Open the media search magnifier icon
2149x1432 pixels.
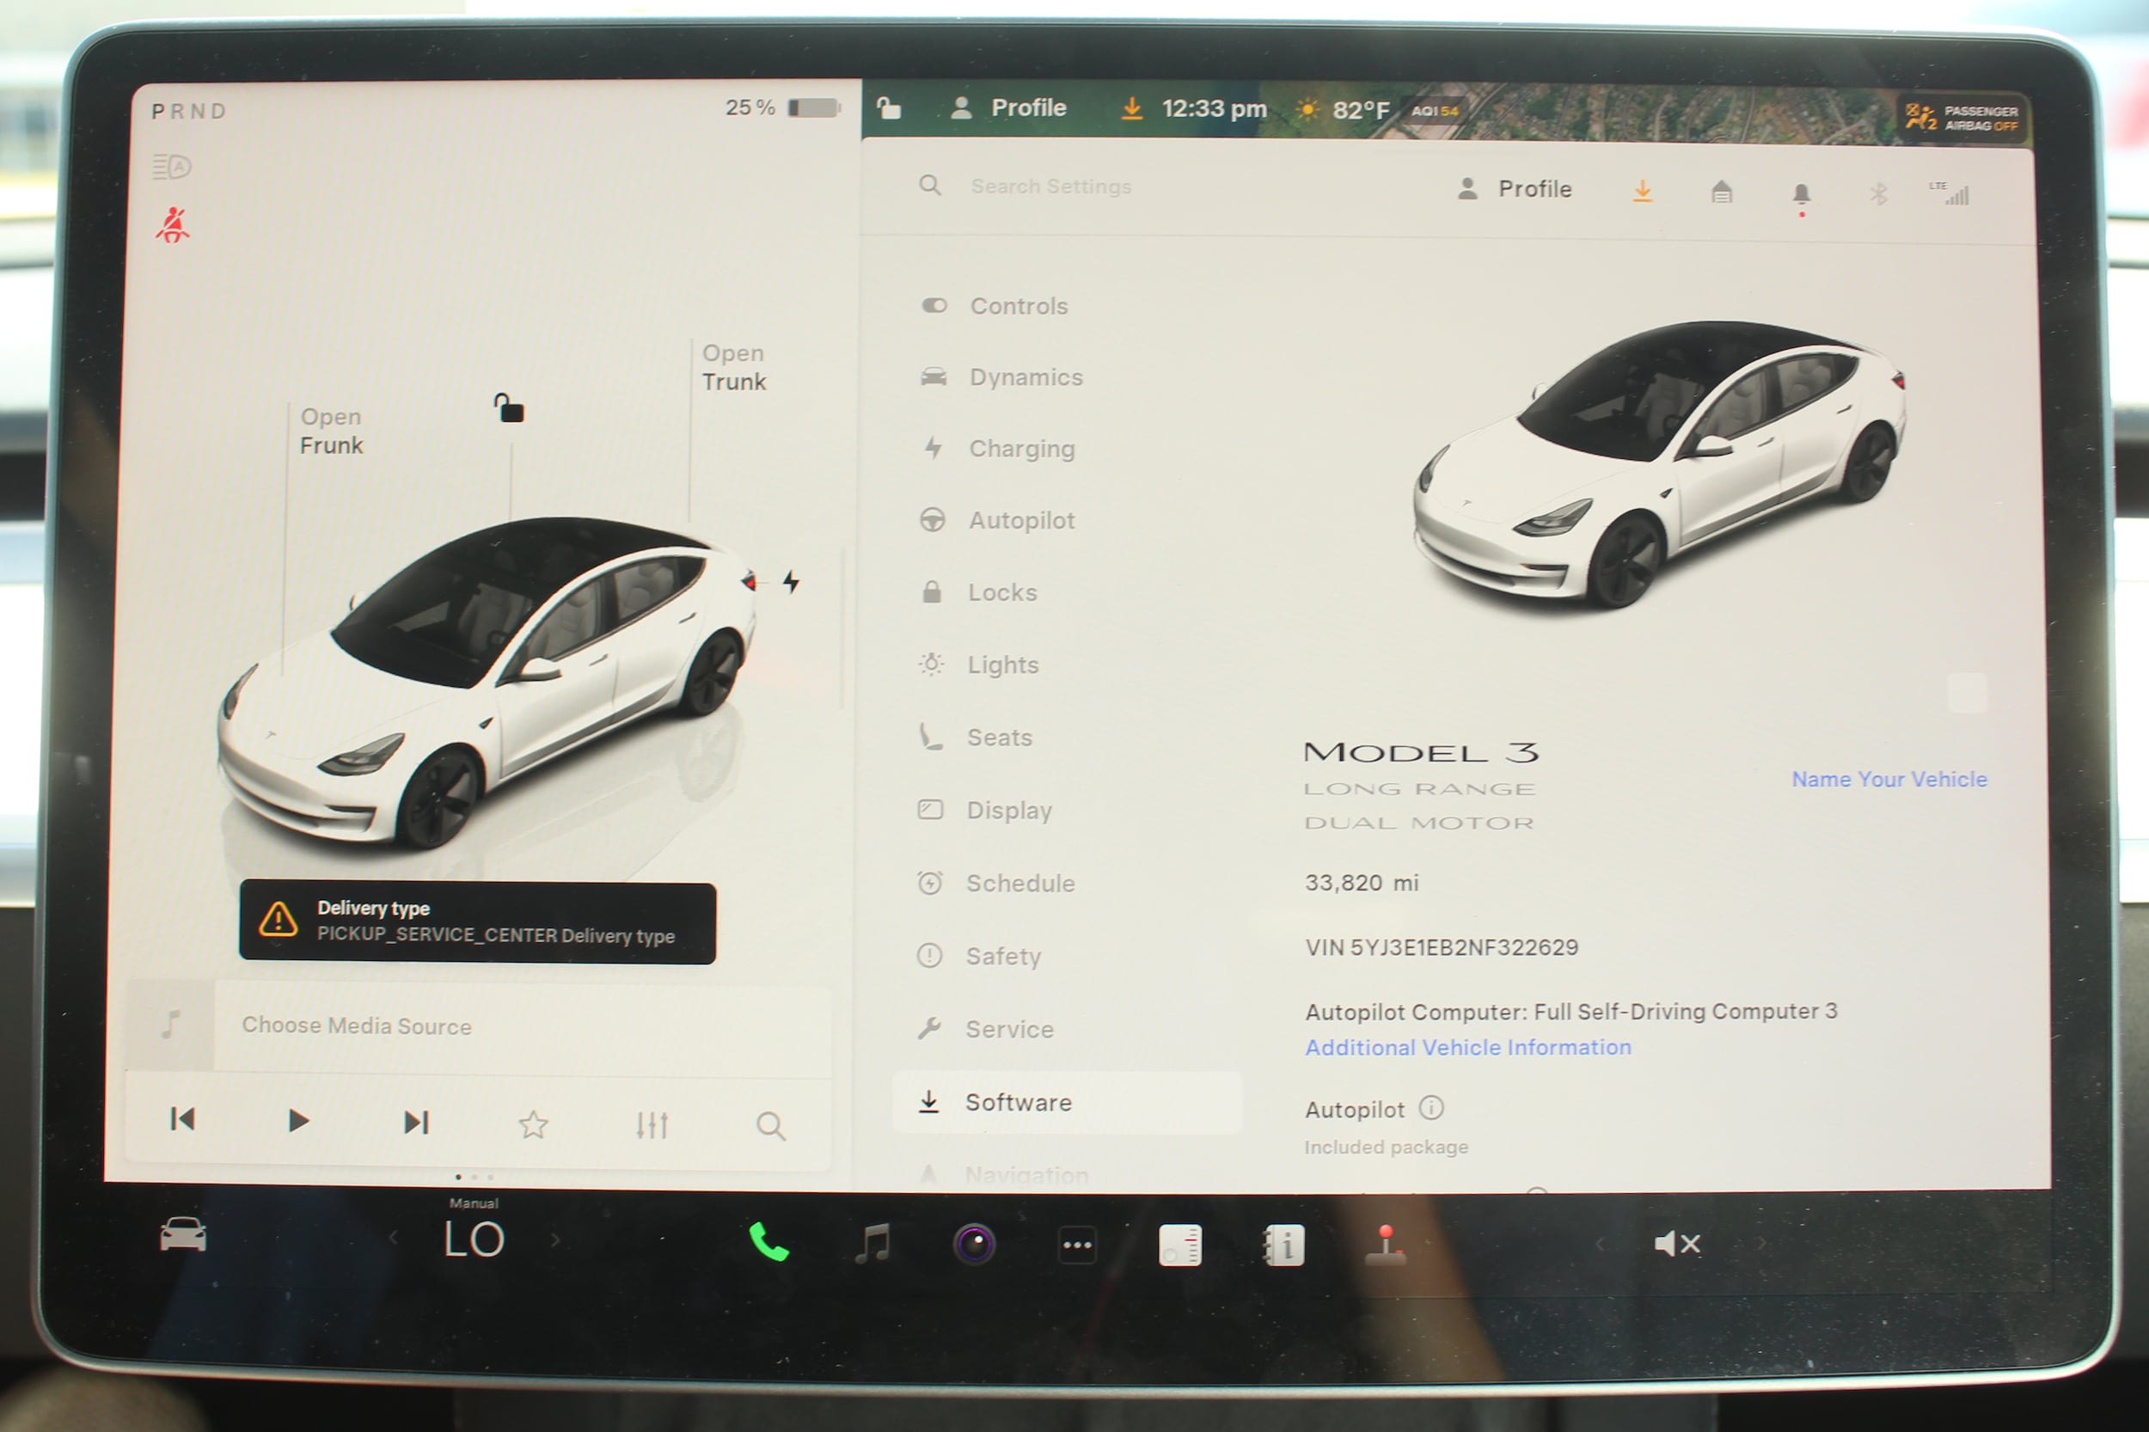[771, 1126]
